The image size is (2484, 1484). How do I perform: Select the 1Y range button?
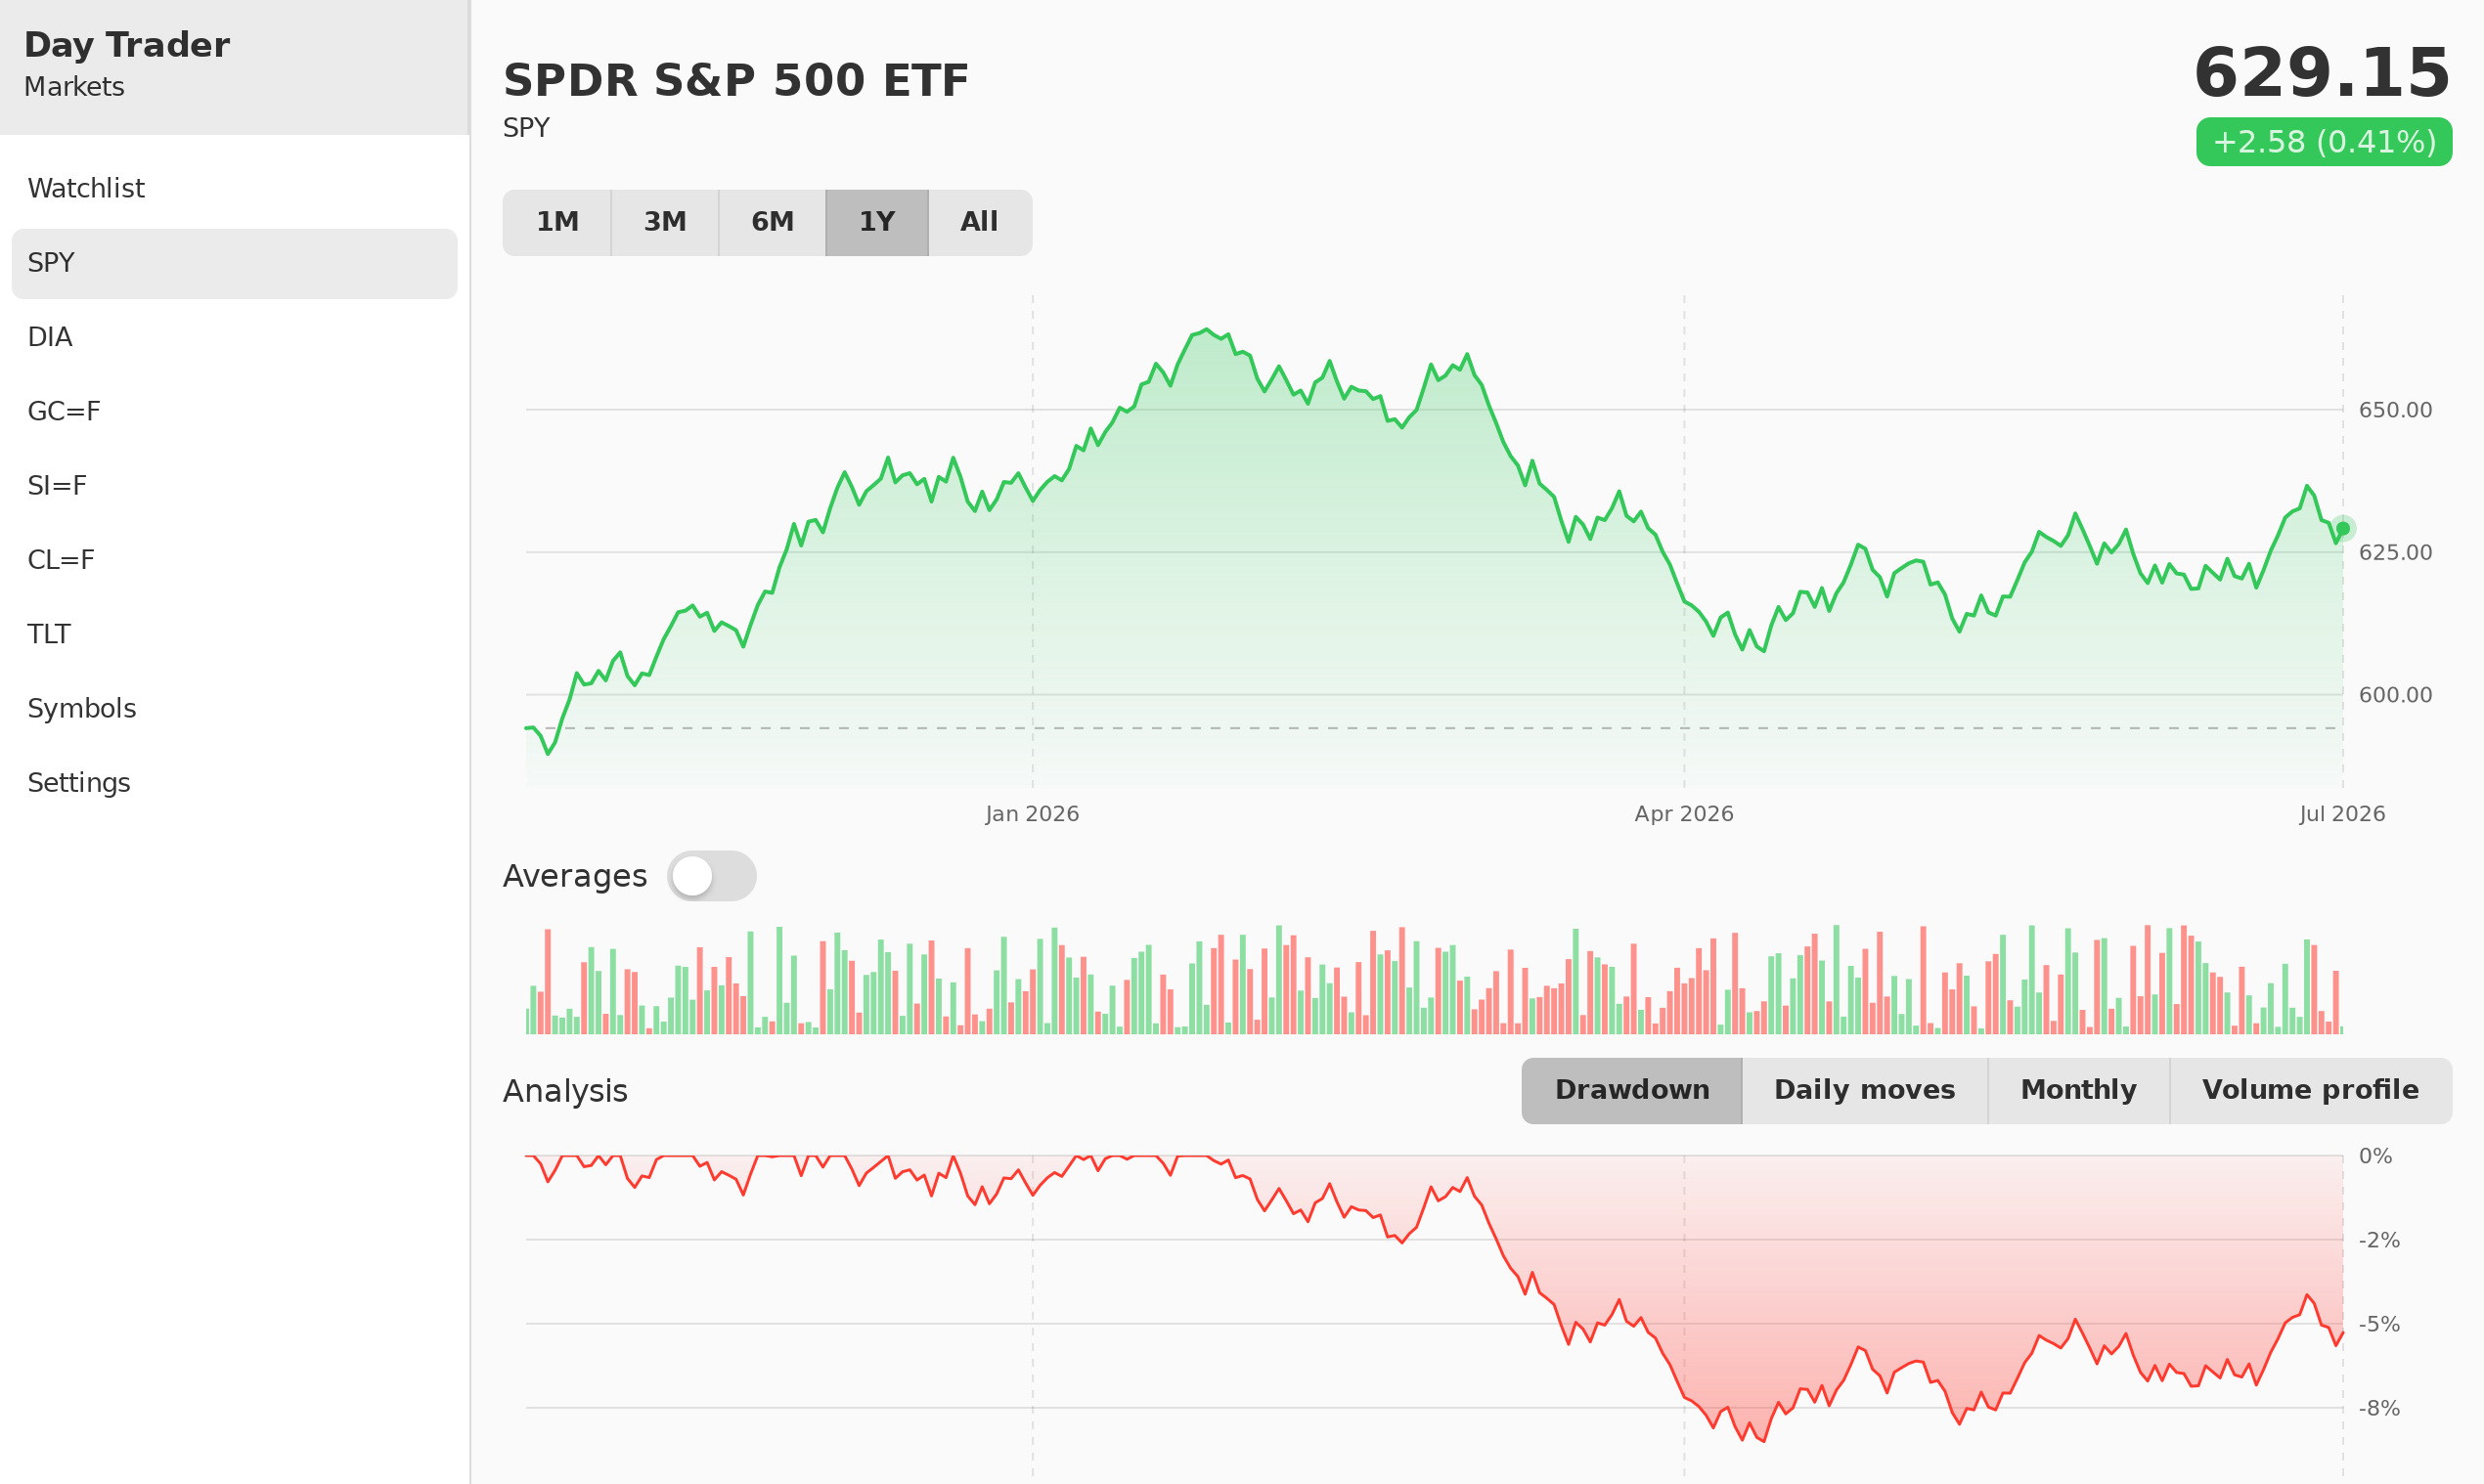point(877,222)
